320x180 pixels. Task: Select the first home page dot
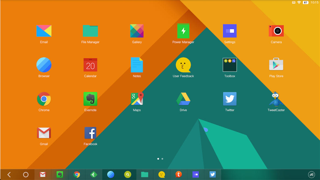point(158,159)
